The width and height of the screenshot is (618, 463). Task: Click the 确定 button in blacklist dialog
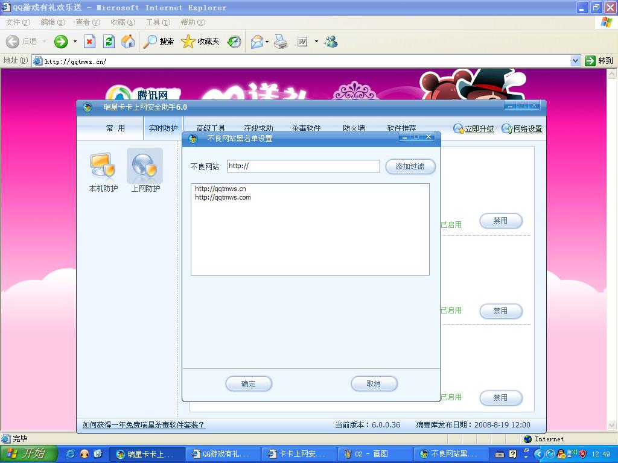click(249, 384)
